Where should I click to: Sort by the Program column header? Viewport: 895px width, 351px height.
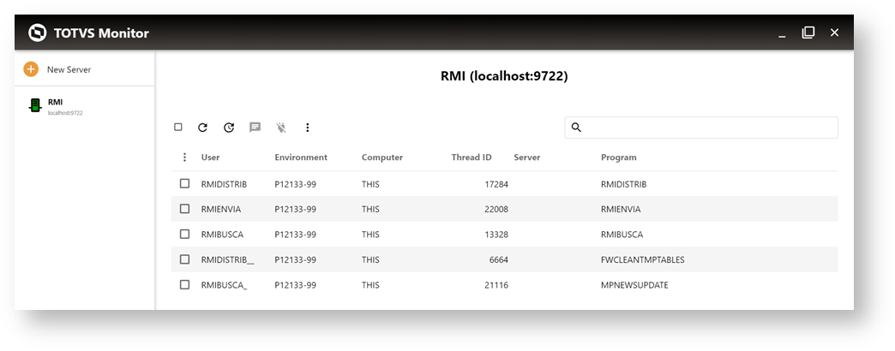619,158
